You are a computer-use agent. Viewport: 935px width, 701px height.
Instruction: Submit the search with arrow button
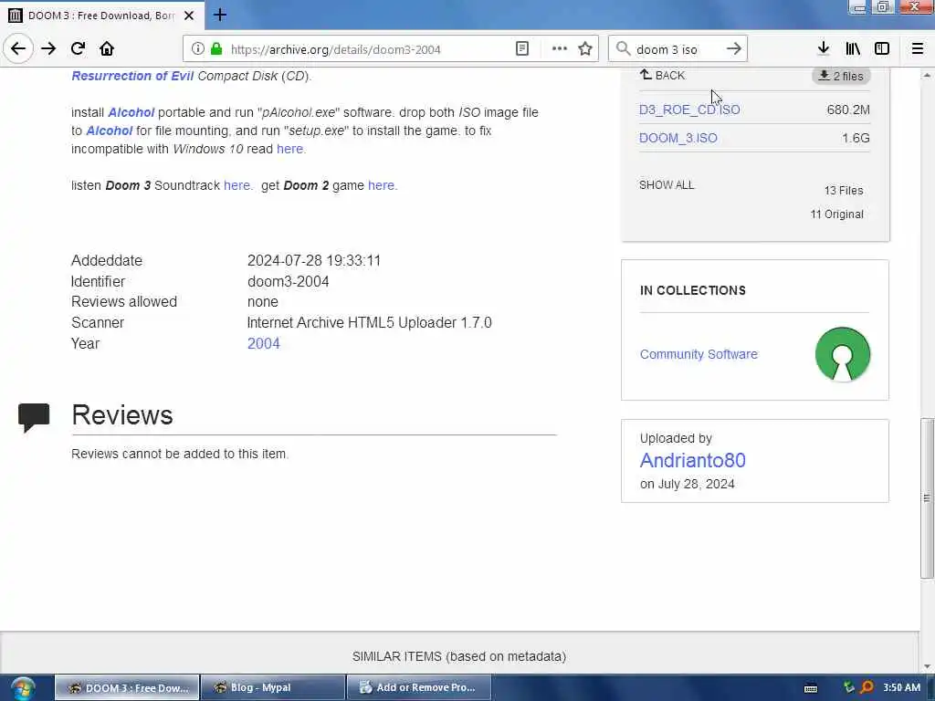734,49
